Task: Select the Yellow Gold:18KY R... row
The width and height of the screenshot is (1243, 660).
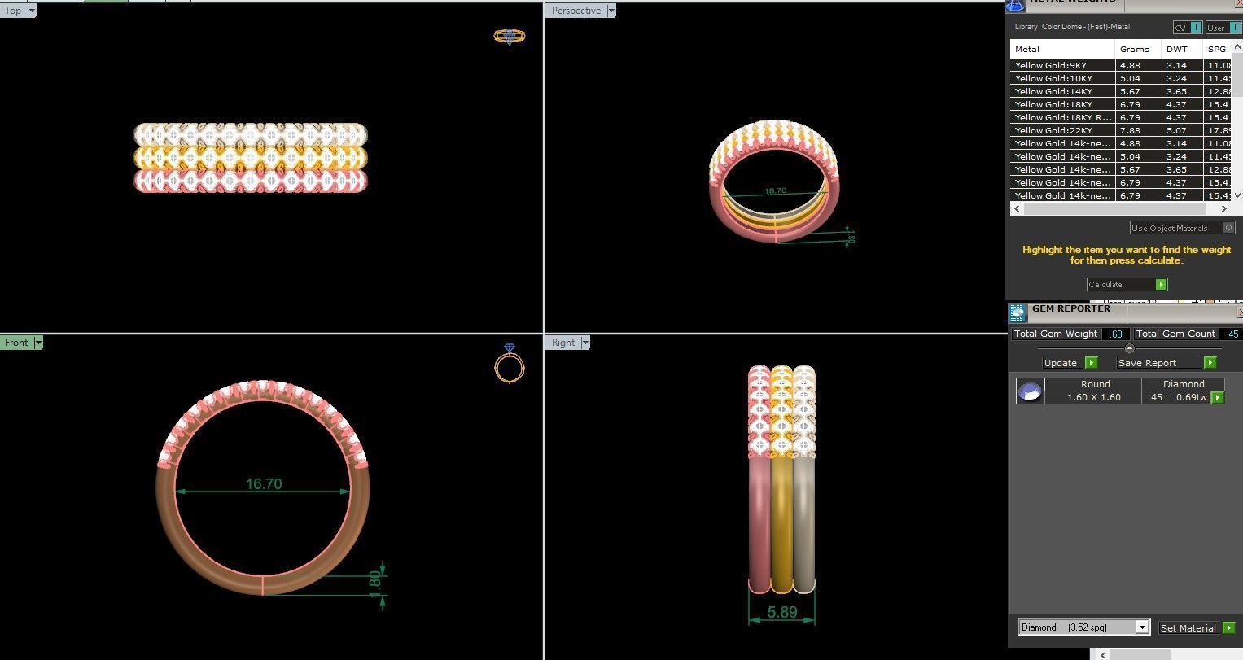Action: (x=1122, y=117)
